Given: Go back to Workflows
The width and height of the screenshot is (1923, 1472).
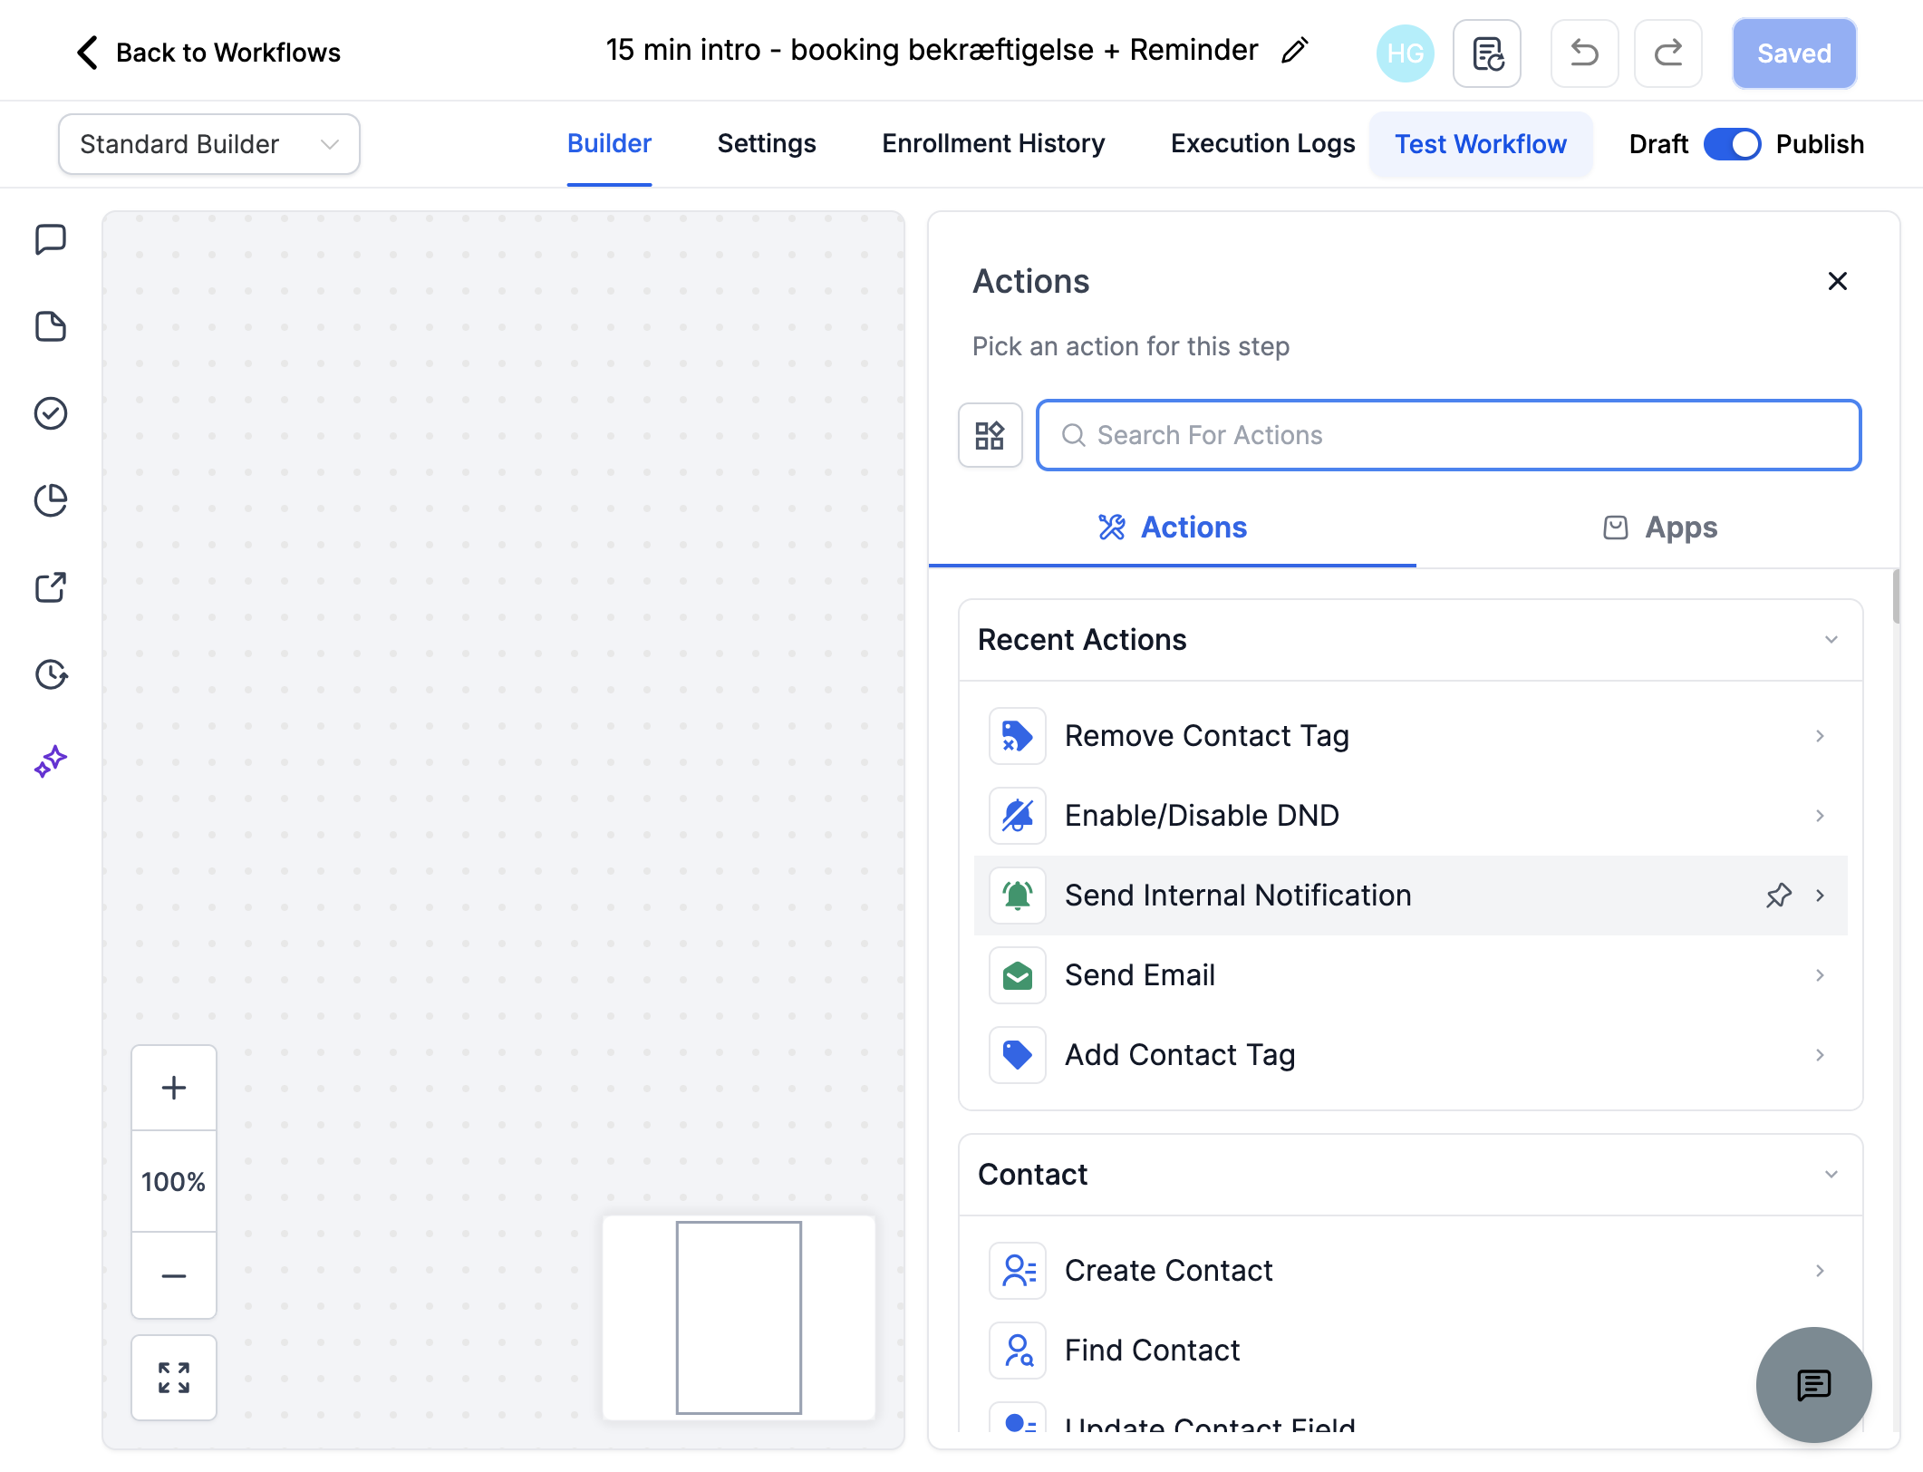Looking at the screenshot, I should pos(208,53).
